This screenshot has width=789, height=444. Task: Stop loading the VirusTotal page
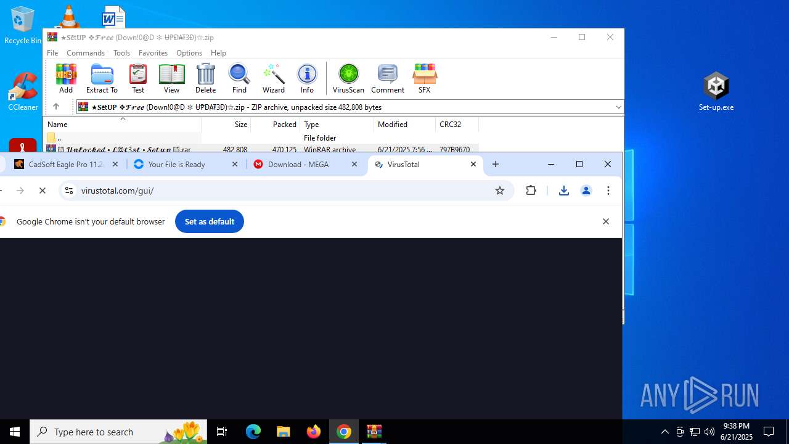tap(43, 191)
